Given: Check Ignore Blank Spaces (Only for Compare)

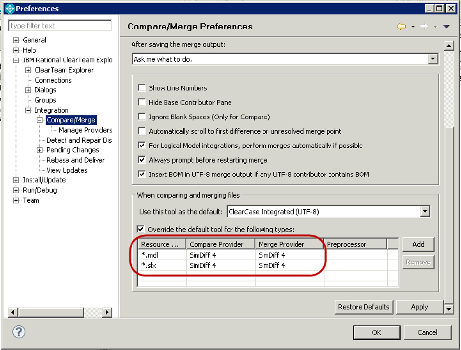Looking at the screenshot, I should pyautogui.click(x=142, y=117).
